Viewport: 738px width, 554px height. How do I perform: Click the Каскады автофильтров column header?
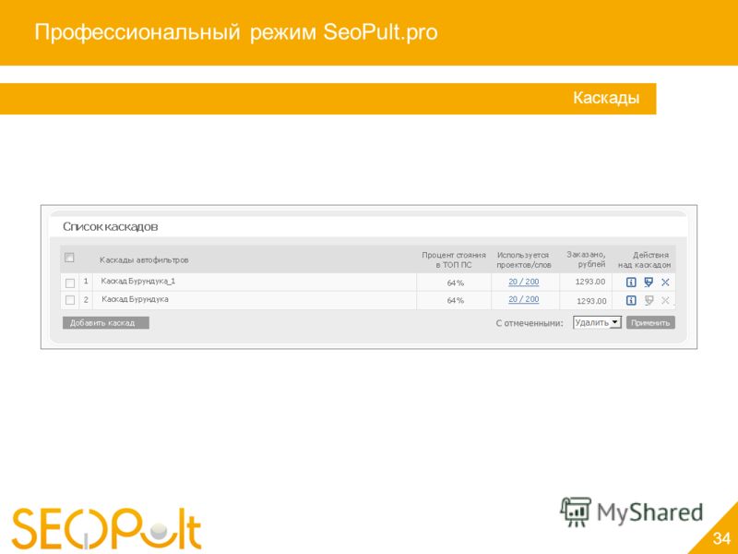(144, 259)
